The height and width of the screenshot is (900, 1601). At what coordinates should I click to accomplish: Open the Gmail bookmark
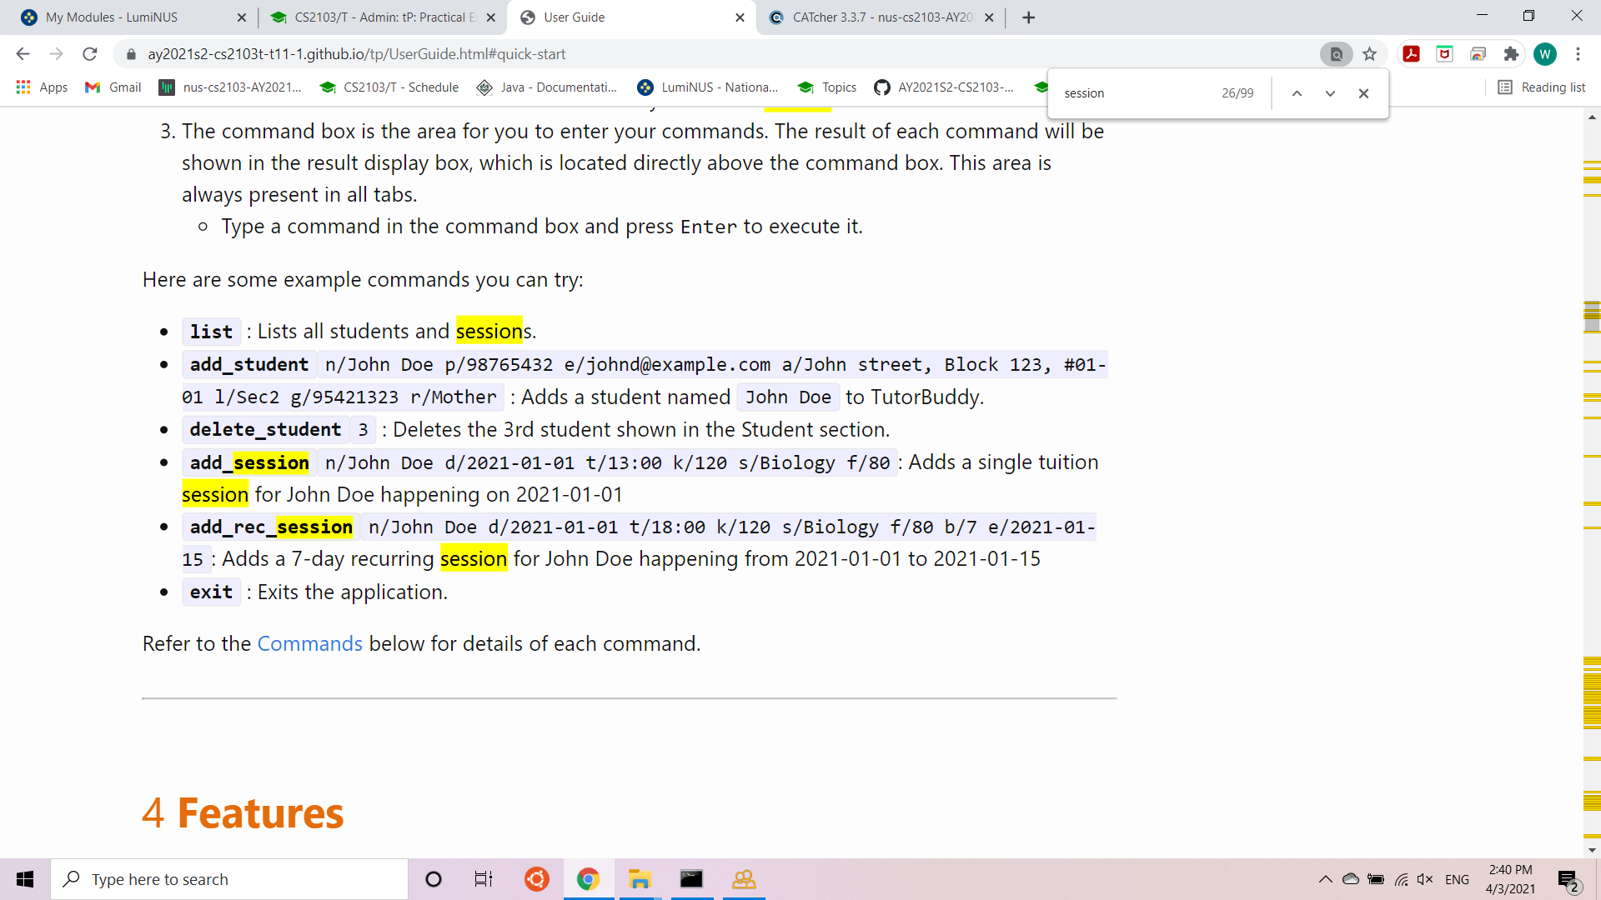[x=113, y=87]
